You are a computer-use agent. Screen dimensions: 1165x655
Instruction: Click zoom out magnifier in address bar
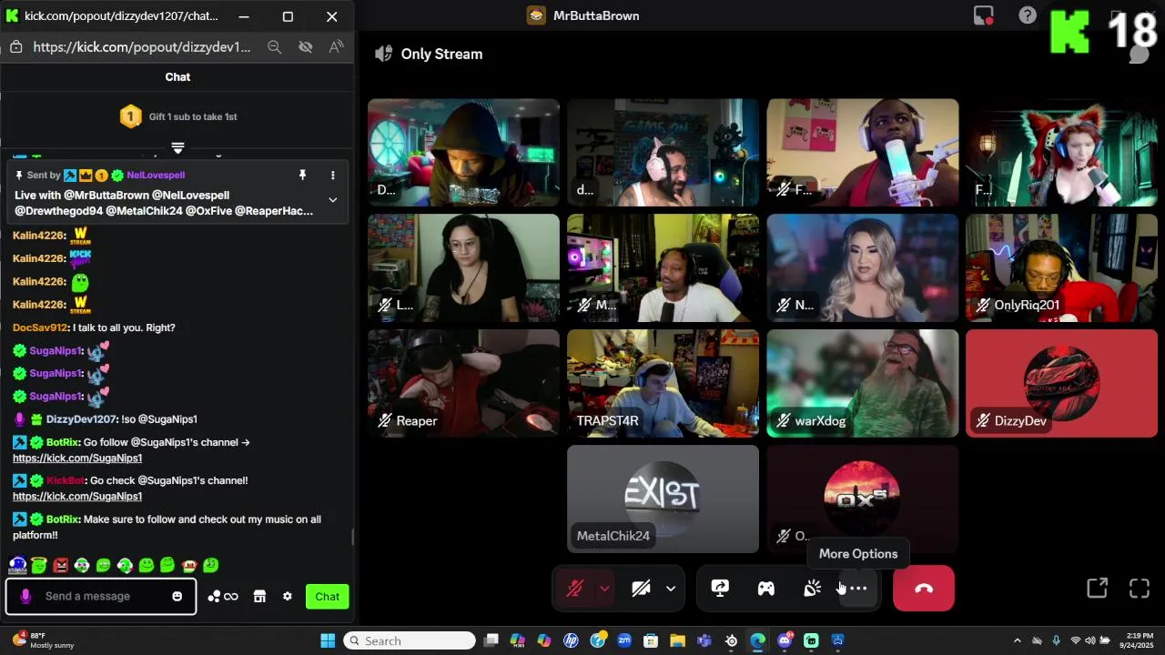(x=274, y=46)
